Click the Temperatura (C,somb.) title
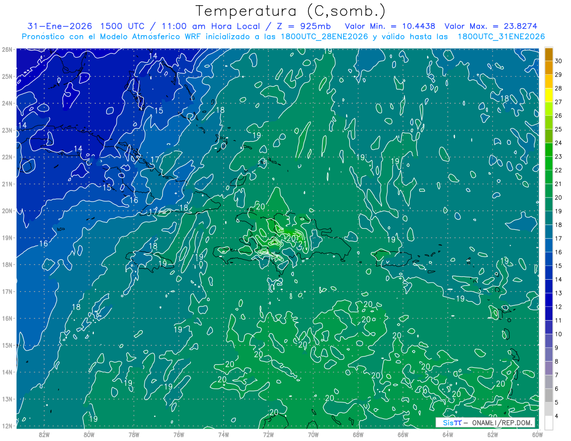The image size is (571, 441). pos(290,11)
